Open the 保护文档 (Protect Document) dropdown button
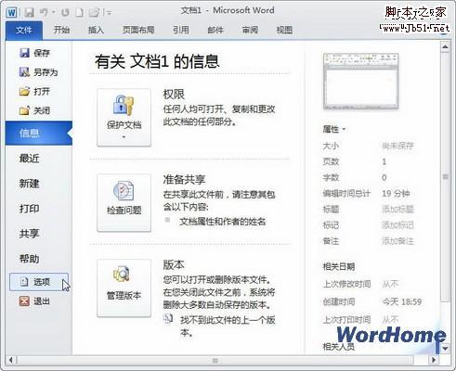Image resolution: width=456 pixels, height=371 pixels. click(124, 118)
